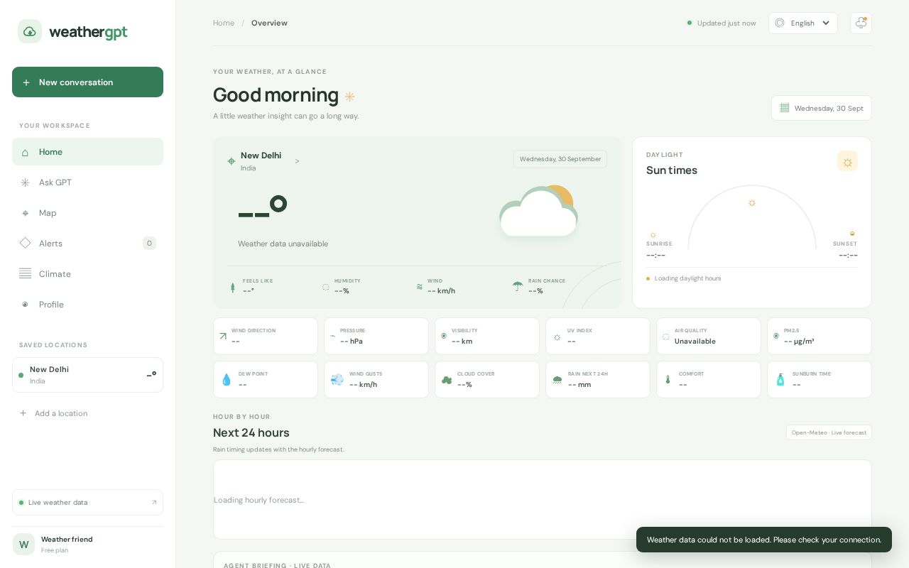
Task: Click the weathergpt cloud logo icon
Action: [x=30, y=31]
